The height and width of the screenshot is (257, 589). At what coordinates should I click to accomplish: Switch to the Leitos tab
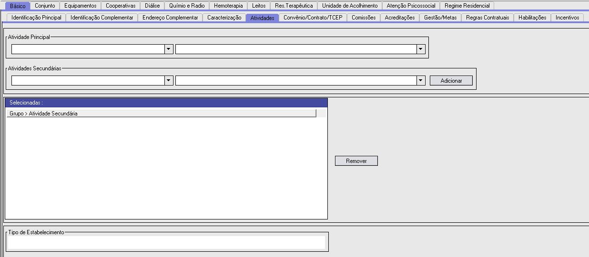tap(259, 6)
